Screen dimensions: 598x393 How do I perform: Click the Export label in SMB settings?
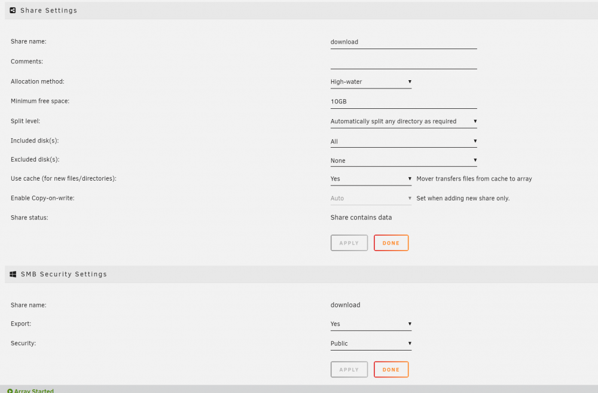point(21,324)
